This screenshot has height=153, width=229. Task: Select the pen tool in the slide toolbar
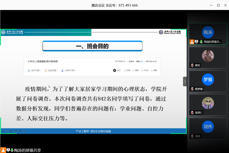[3, 131]
